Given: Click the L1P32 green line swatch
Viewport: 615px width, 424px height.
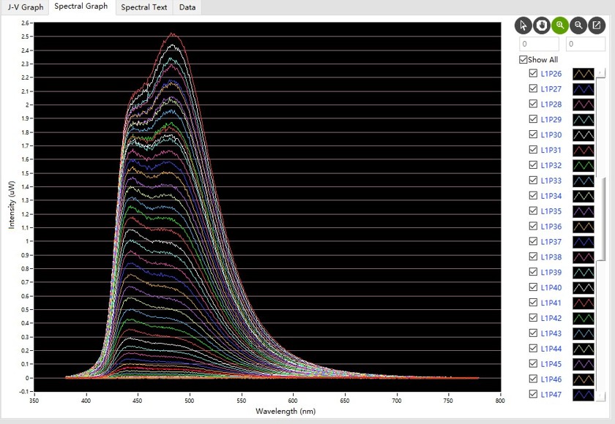Looking at the screenshot, I should [x=584, y=165].
